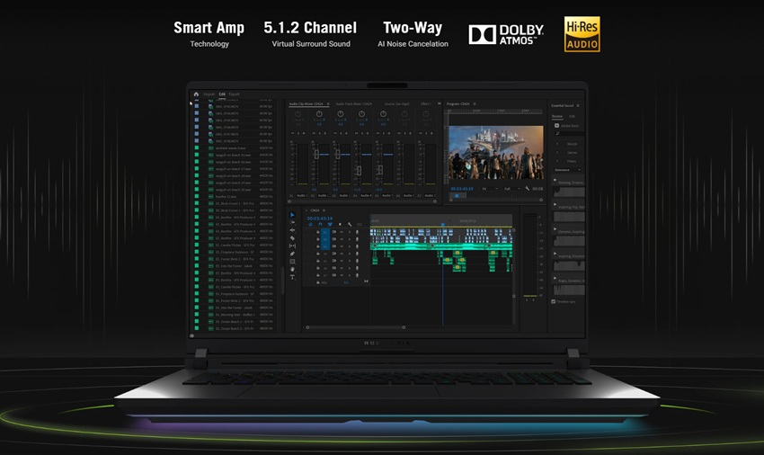
Task: Toggle the Timeline sync checkbox
Action: coord(553,302)
